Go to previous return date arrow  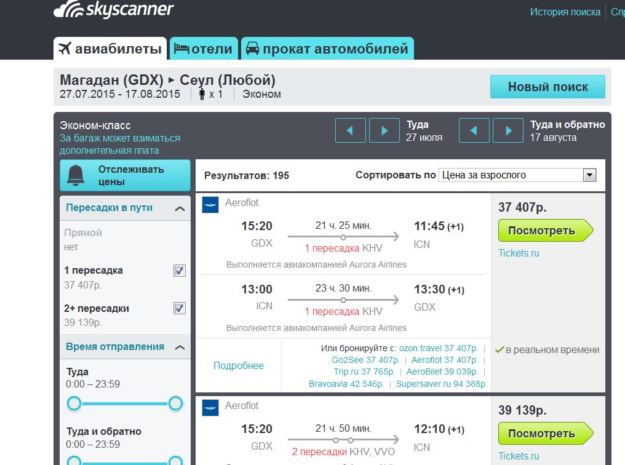(474, 130)
